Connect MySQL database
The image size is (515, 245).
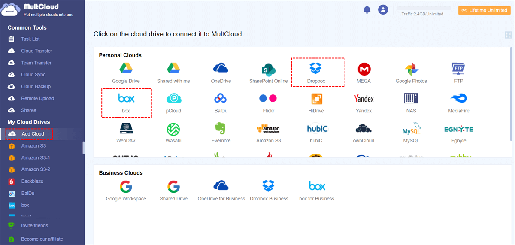411,133
